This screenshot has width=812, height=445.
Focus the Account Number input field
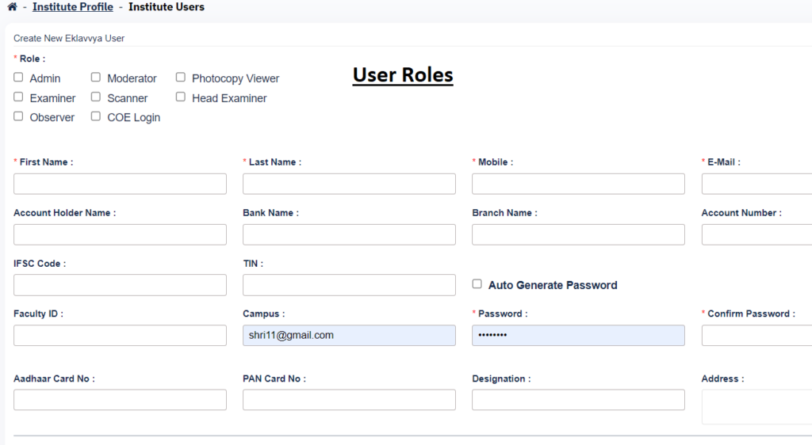click(x=756, y=234)
